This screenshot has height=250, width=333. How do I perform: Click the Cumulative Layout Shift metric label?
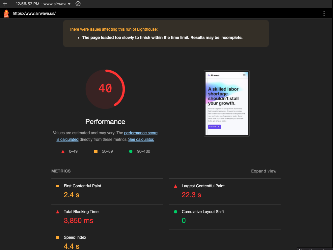(203, 212)
